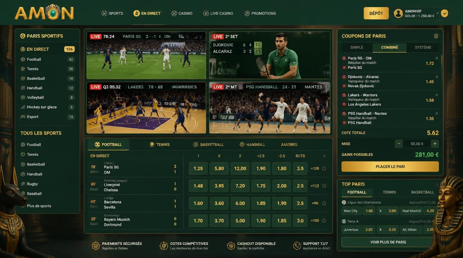
Task: Switch the coupon to the Simple tab
Action: [x=357, y=47]
